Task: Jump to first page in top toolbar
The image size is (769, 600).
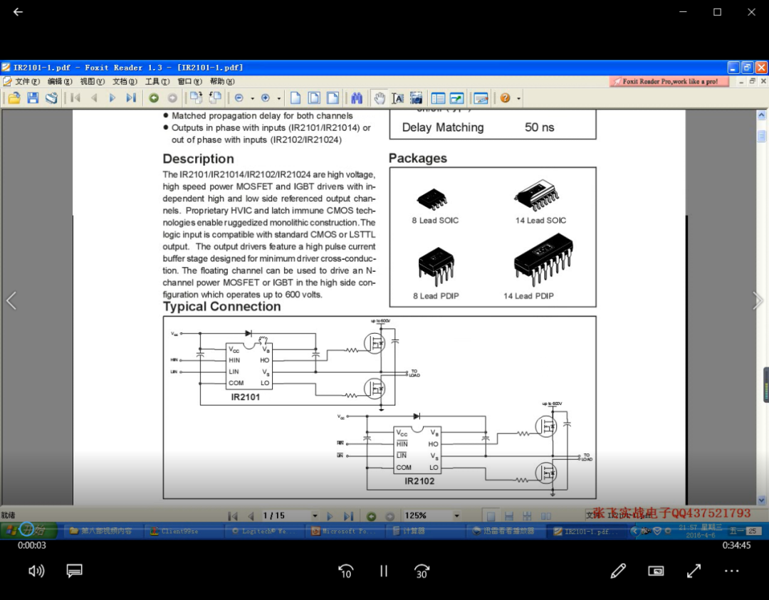Action: click(75, 98)
